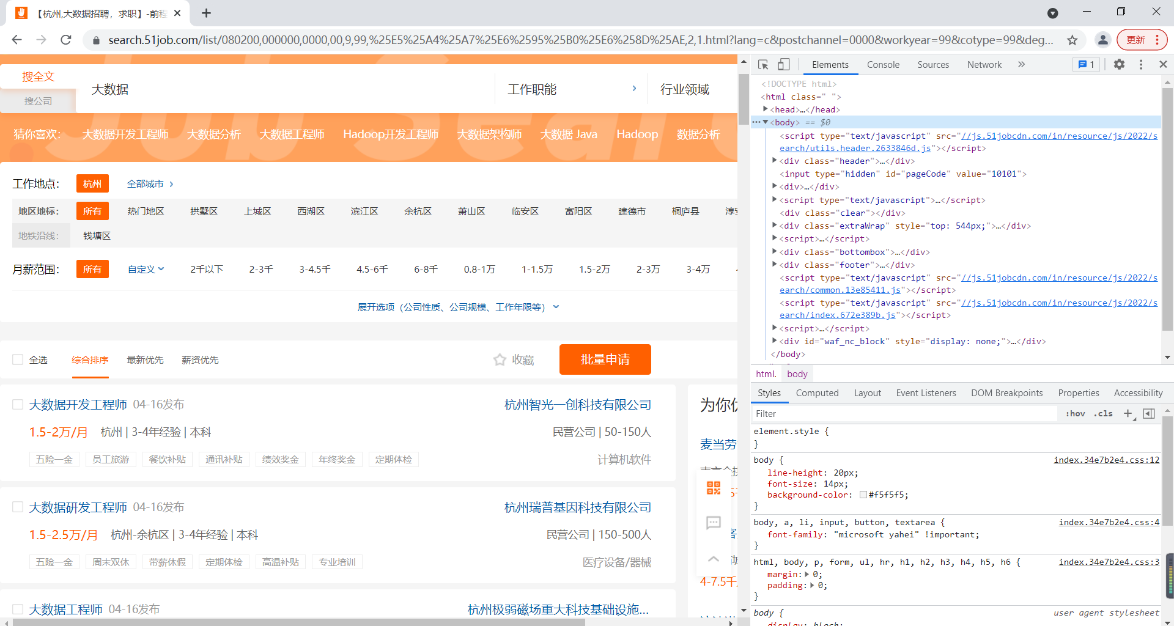
Task: Click back-to-top arrow floating icon
Action: click(x=714, y=559)
